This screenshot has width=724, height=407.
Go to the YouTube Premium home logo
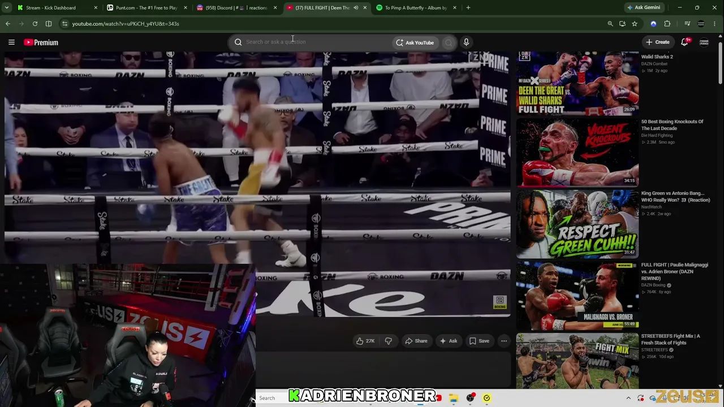[x=41, y=42]
